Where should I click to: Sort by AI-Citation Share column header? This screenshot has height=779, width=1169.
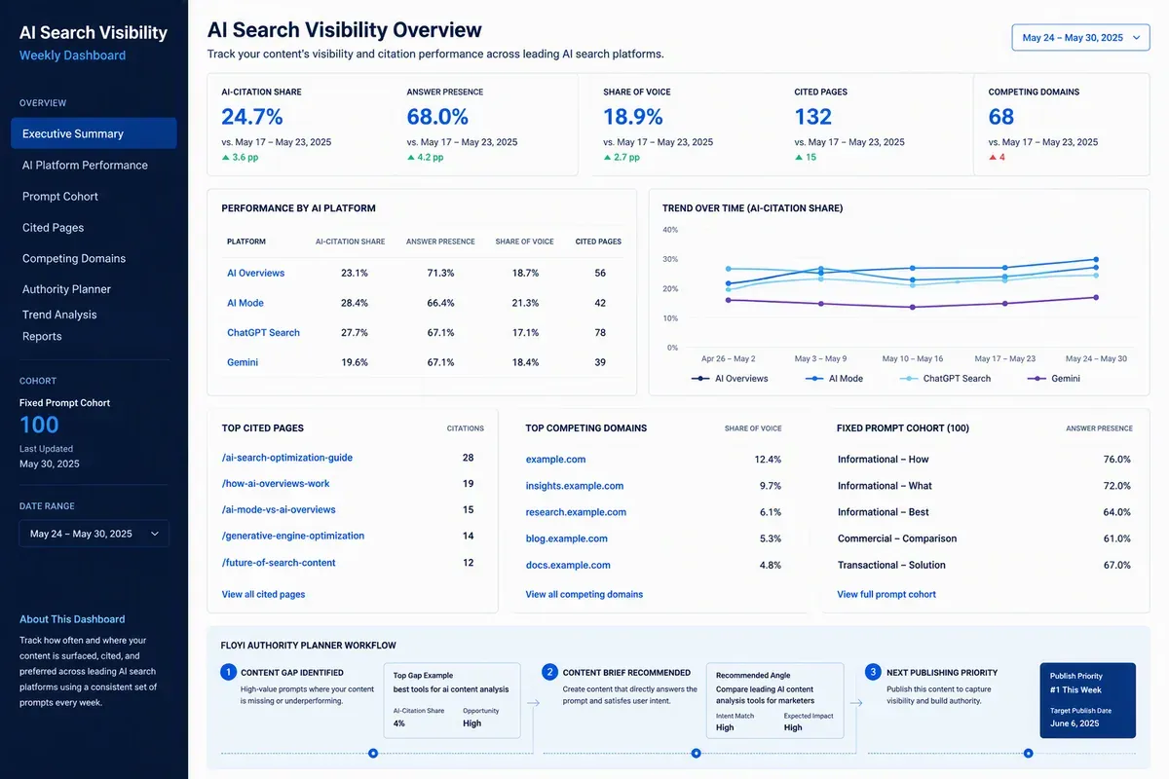point(350,241)
